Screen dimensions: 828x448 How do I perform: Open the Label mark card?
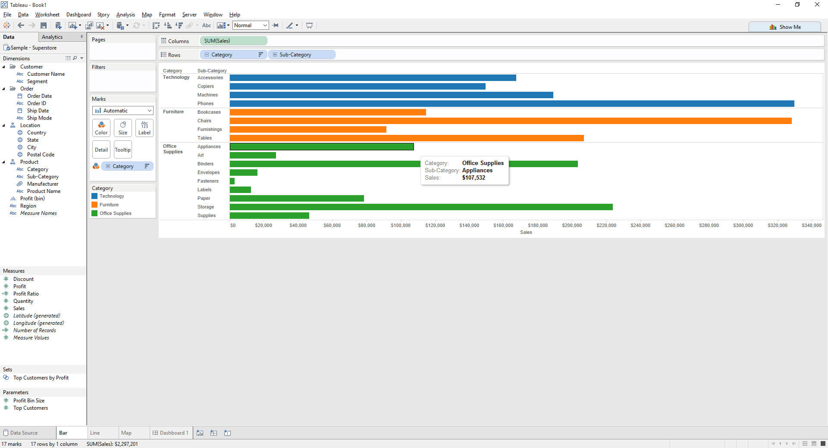pos(144,128)
